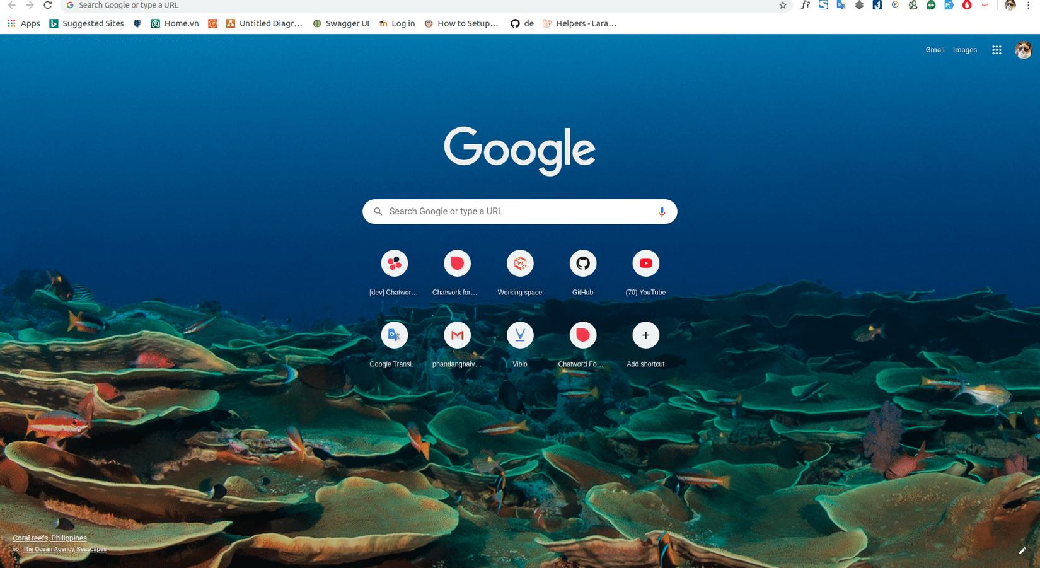
Task: Open the WhatFont 'f?' extension
Action: (805, 5)
